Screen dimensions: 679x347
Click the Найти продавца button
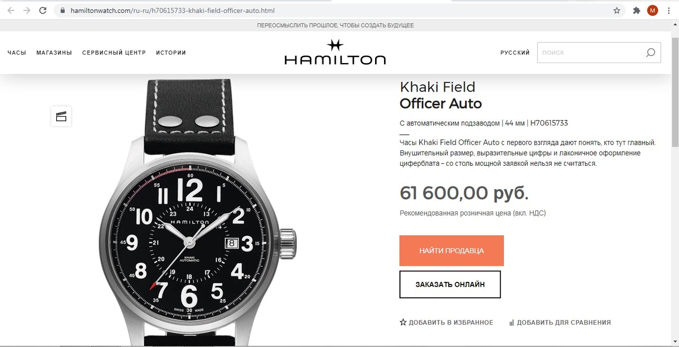point(451,251)
